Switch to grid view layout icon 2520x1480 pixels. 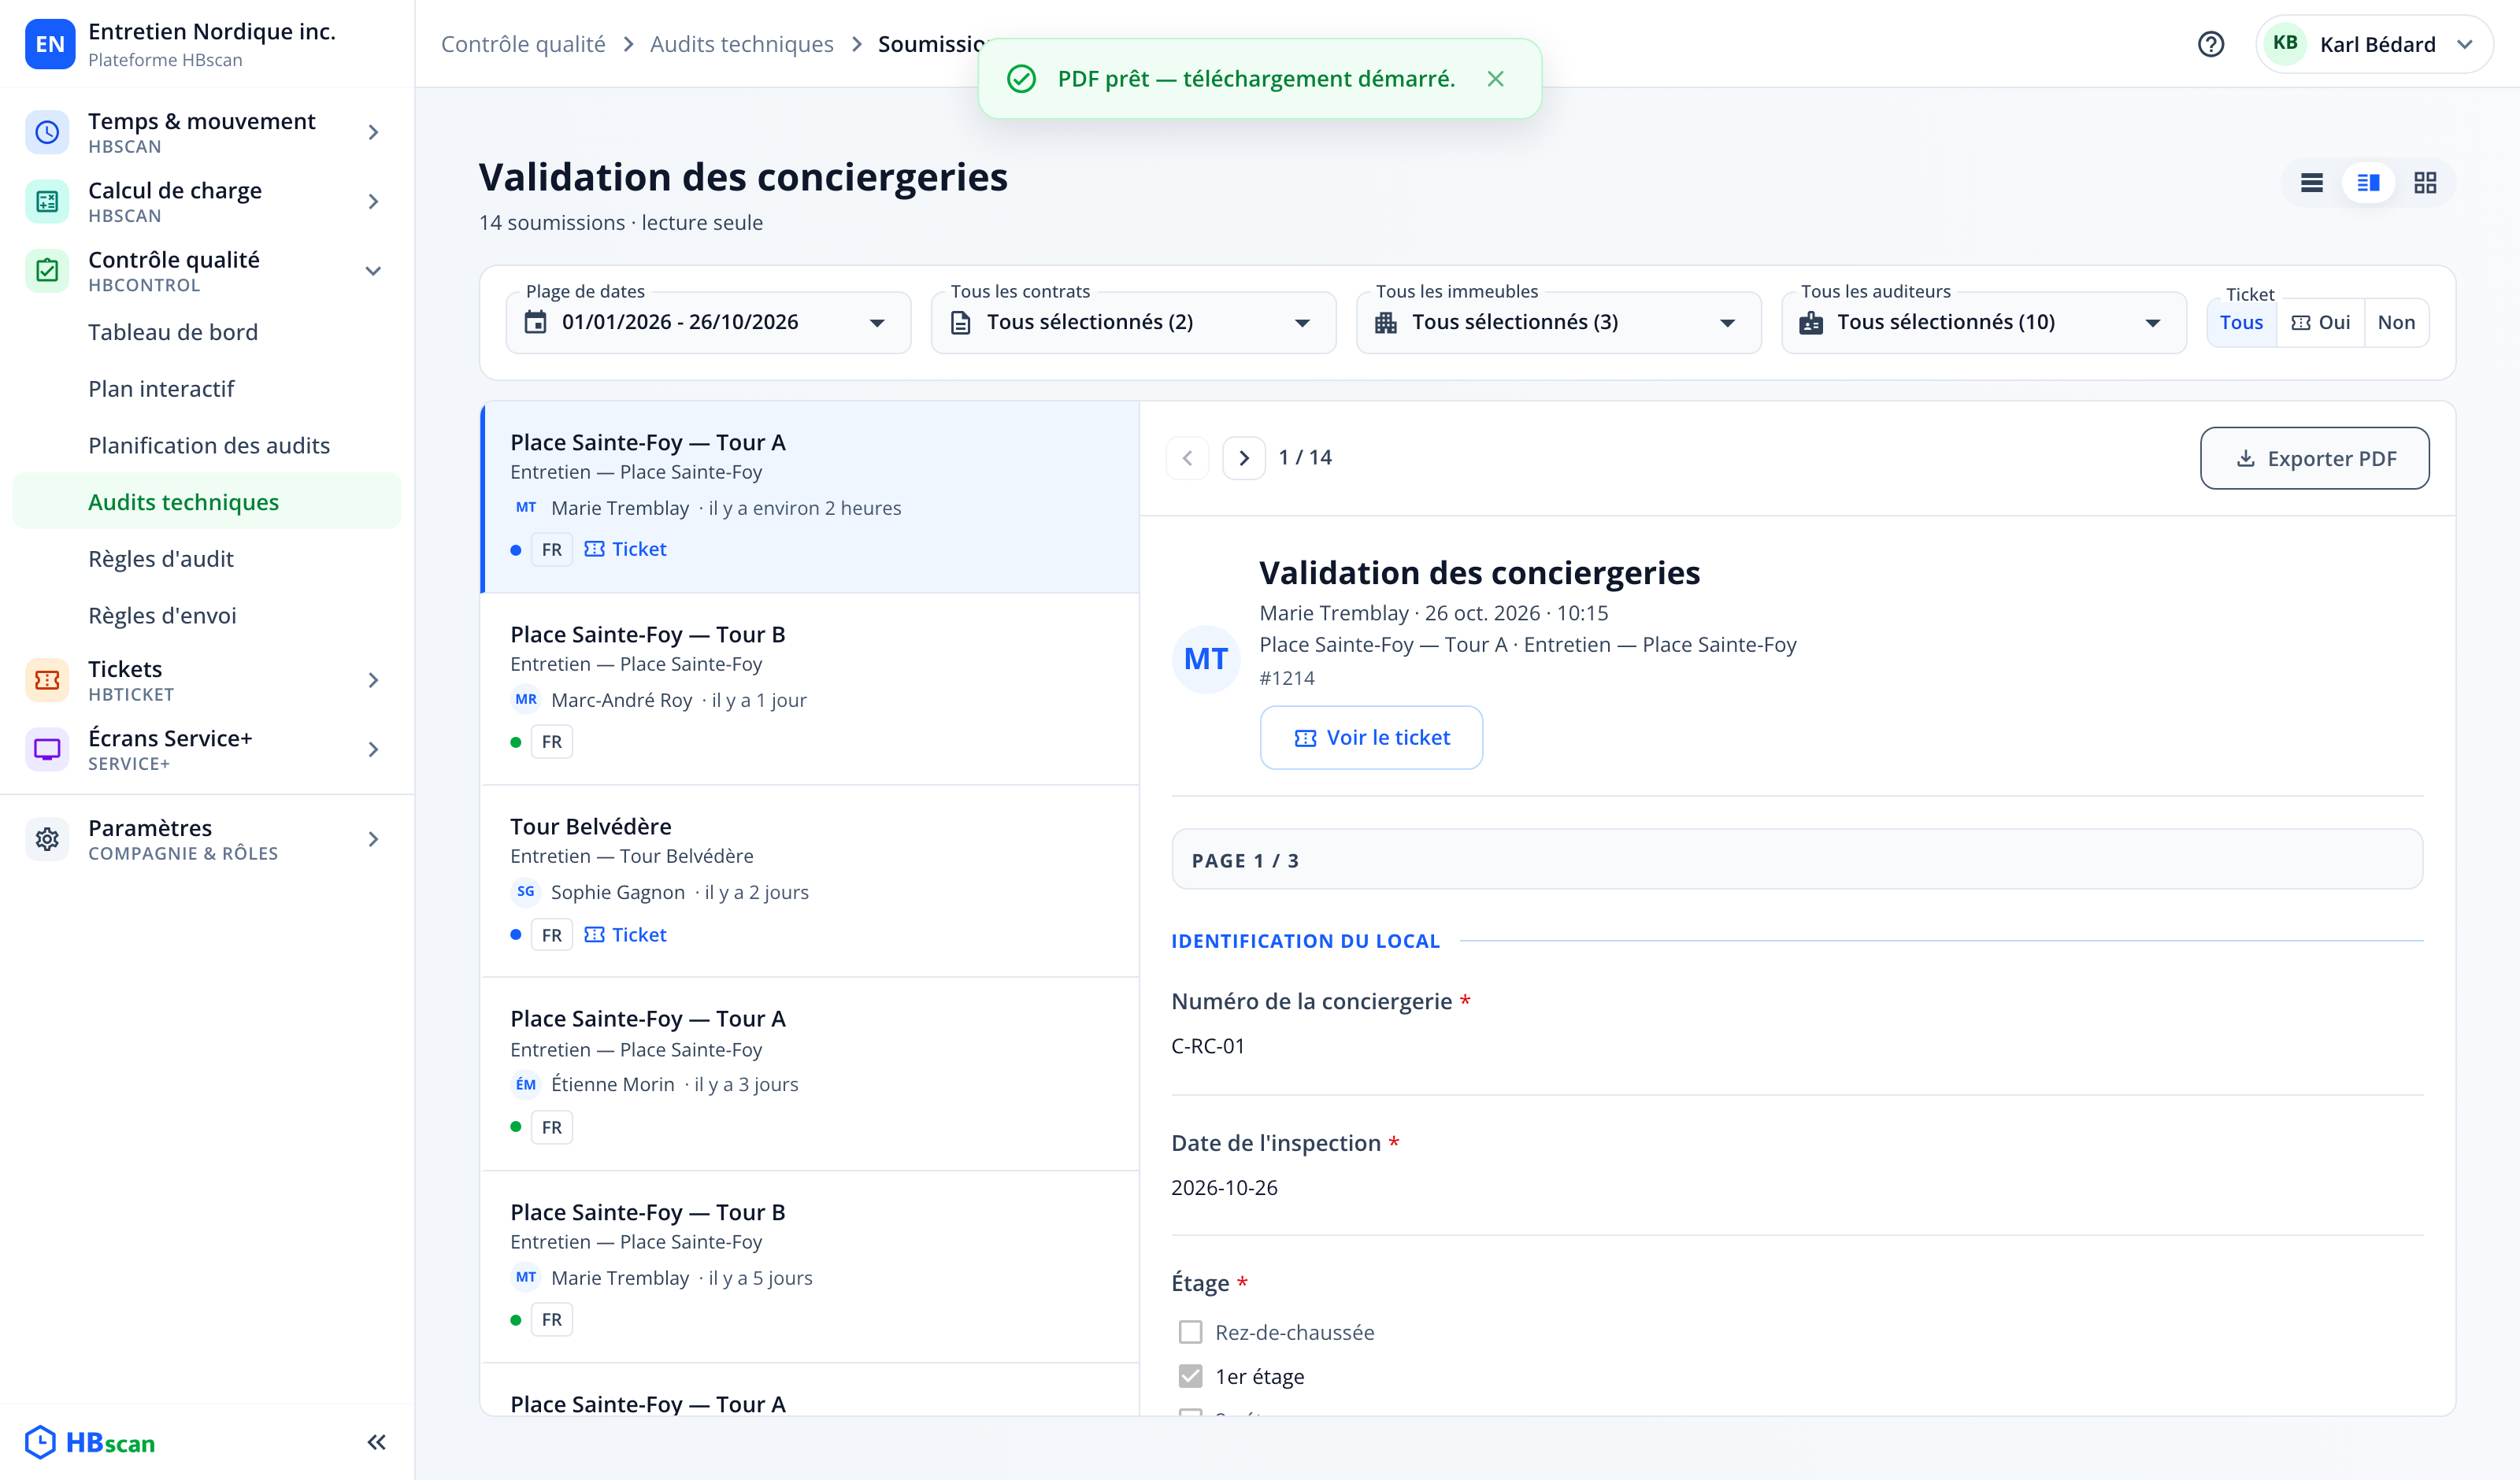(2425, 183)
